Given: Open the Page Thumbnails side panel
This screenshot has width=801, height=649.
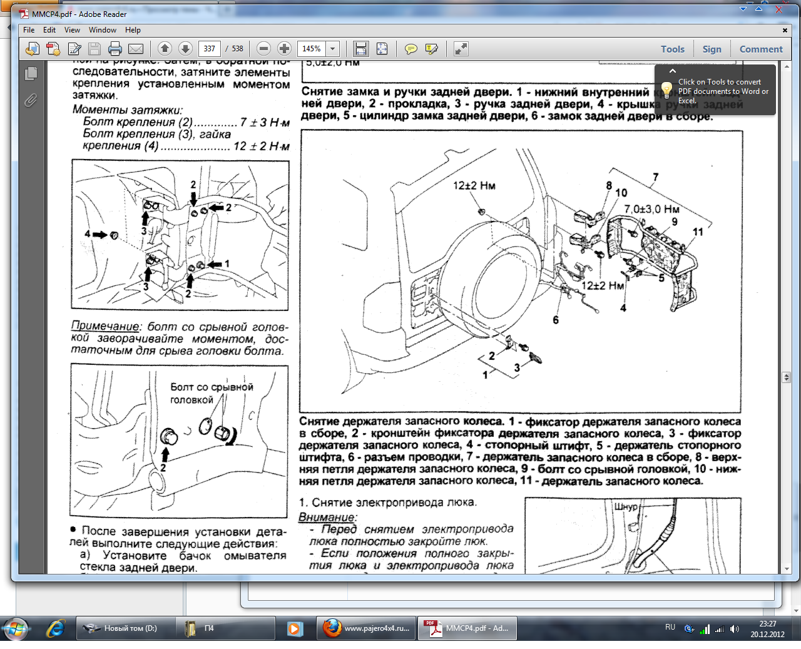Looking at the screenshot, I should pos(31,74).
